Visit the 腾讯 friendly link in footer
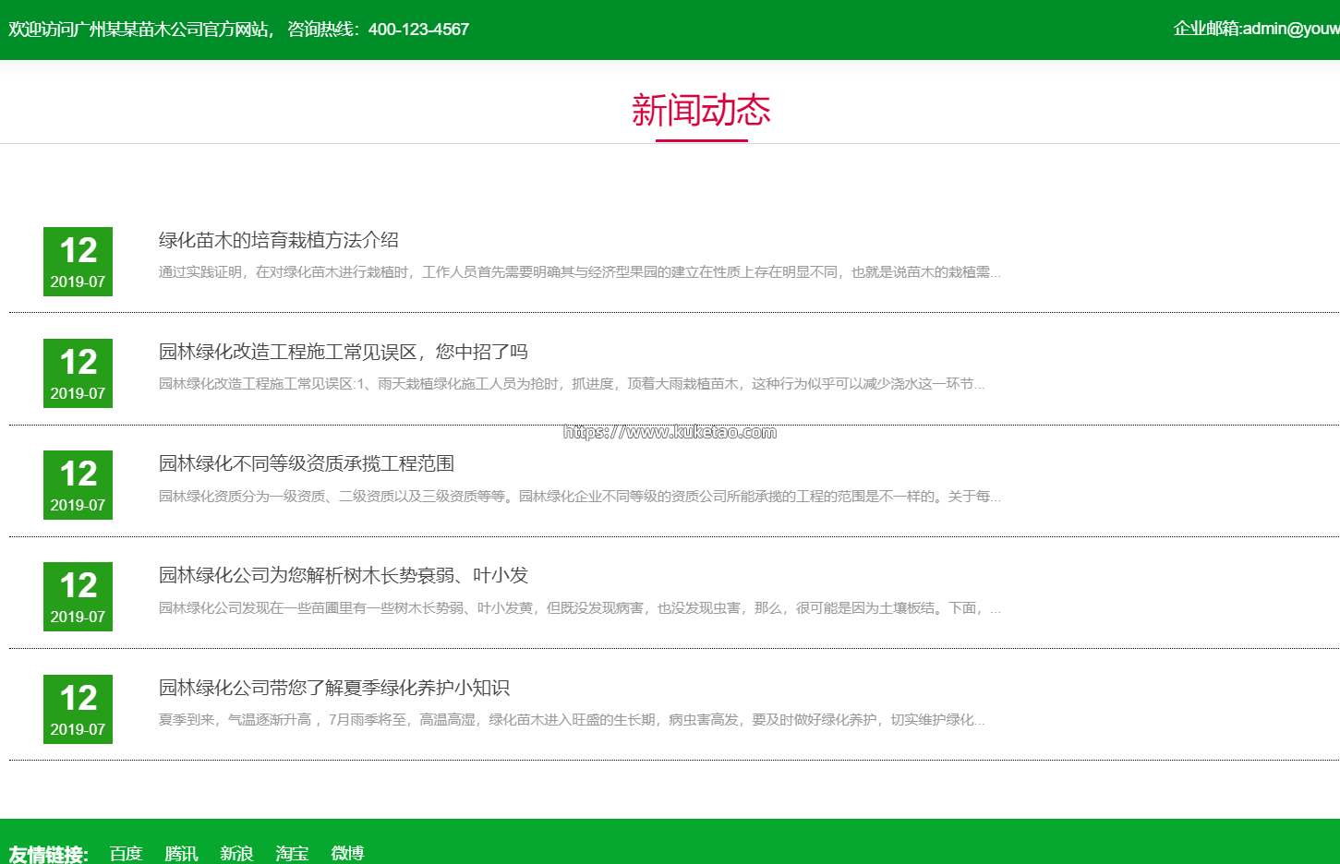The width and height of the screenshot is (1340, 864). click(x=181, y=853)
